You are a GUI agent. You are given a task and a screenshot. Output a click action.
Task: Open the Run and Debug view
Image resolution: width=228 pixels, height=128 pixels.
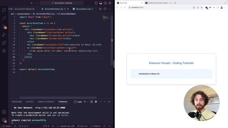click(4, 35)
